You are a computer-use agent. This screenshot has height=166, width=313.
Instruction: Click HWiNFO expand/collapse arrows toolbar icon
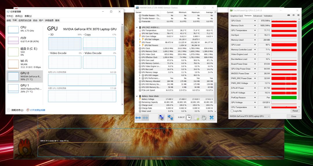click(x=138, y=118)
